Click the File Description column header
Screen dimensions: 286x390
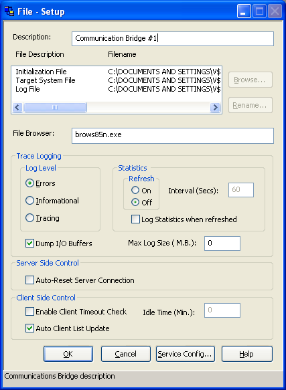pos(40,54)
